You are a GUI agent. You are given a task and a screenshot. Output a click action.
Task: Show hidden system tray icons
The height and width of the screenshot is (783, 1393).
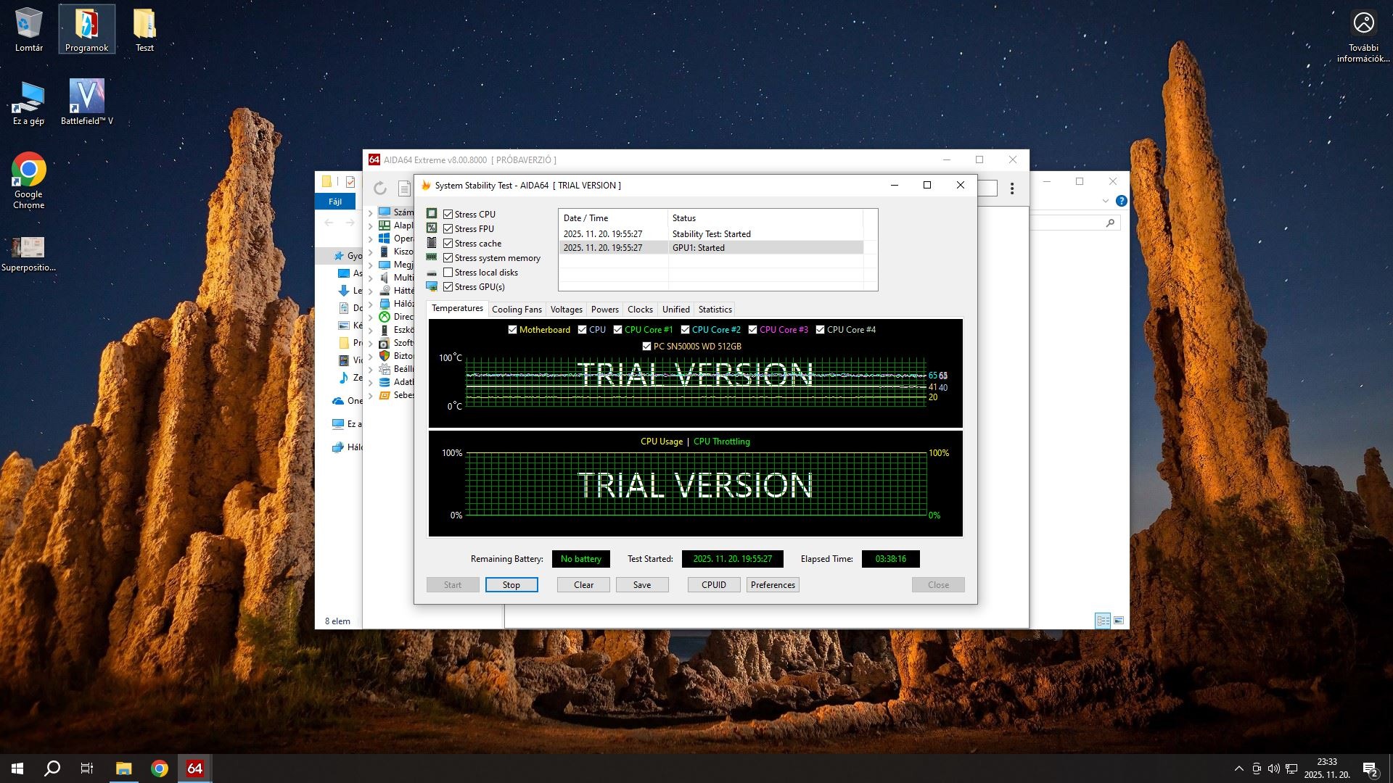tap(1238, 768)
